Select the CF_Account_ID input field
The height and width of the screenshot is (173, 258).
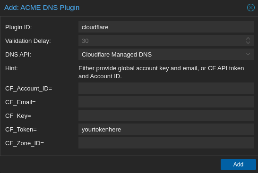coord(166,88)
